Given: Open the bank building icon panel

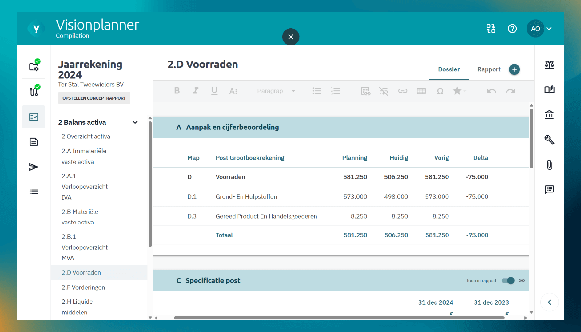Looking at the screenshot, I should coord(549,115).
